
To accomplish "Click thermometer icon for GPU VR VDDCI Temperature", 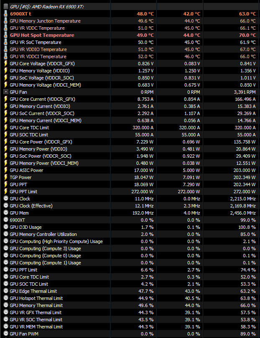I will pyautogui.click(x=6, y=56).
